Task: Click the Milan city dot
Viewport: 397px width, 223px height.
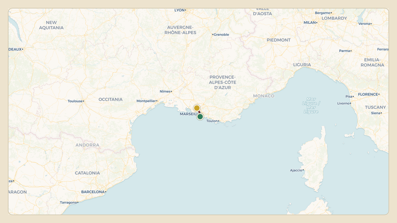Action: [317, 22]
